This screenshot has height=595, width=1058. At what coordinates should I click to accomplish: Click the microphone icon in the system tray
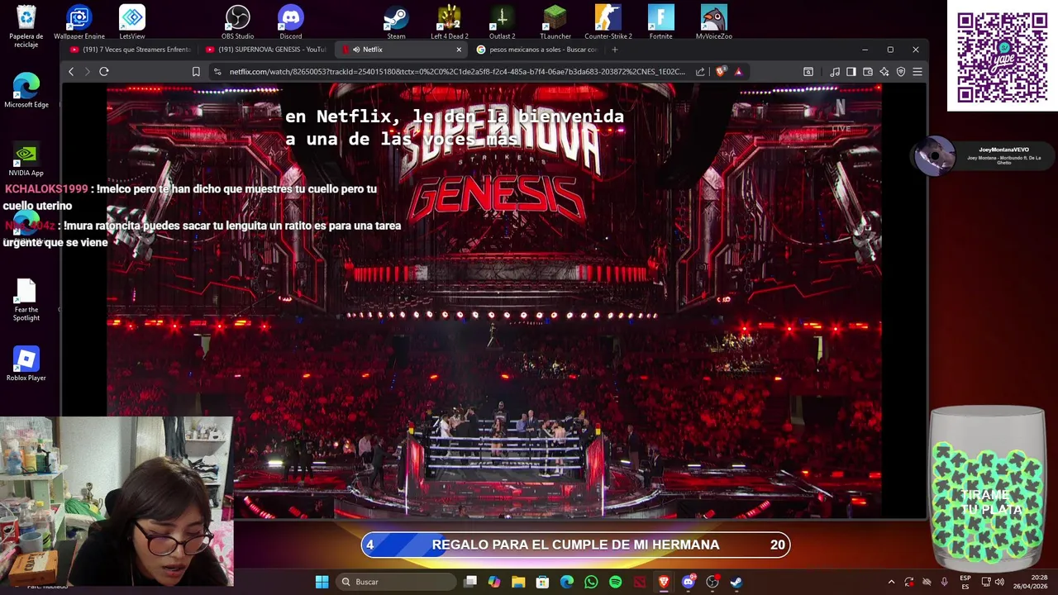[944, 582]
